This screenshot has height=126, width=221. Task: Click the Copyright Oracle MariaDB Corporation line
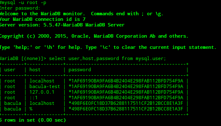tap(94, 36)
